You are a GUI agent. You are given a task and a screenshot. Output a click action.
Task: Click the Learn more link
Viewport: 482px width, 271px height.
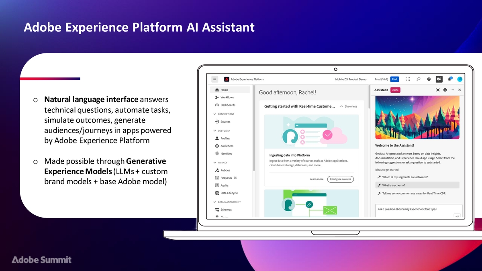(x=317, y=179)
